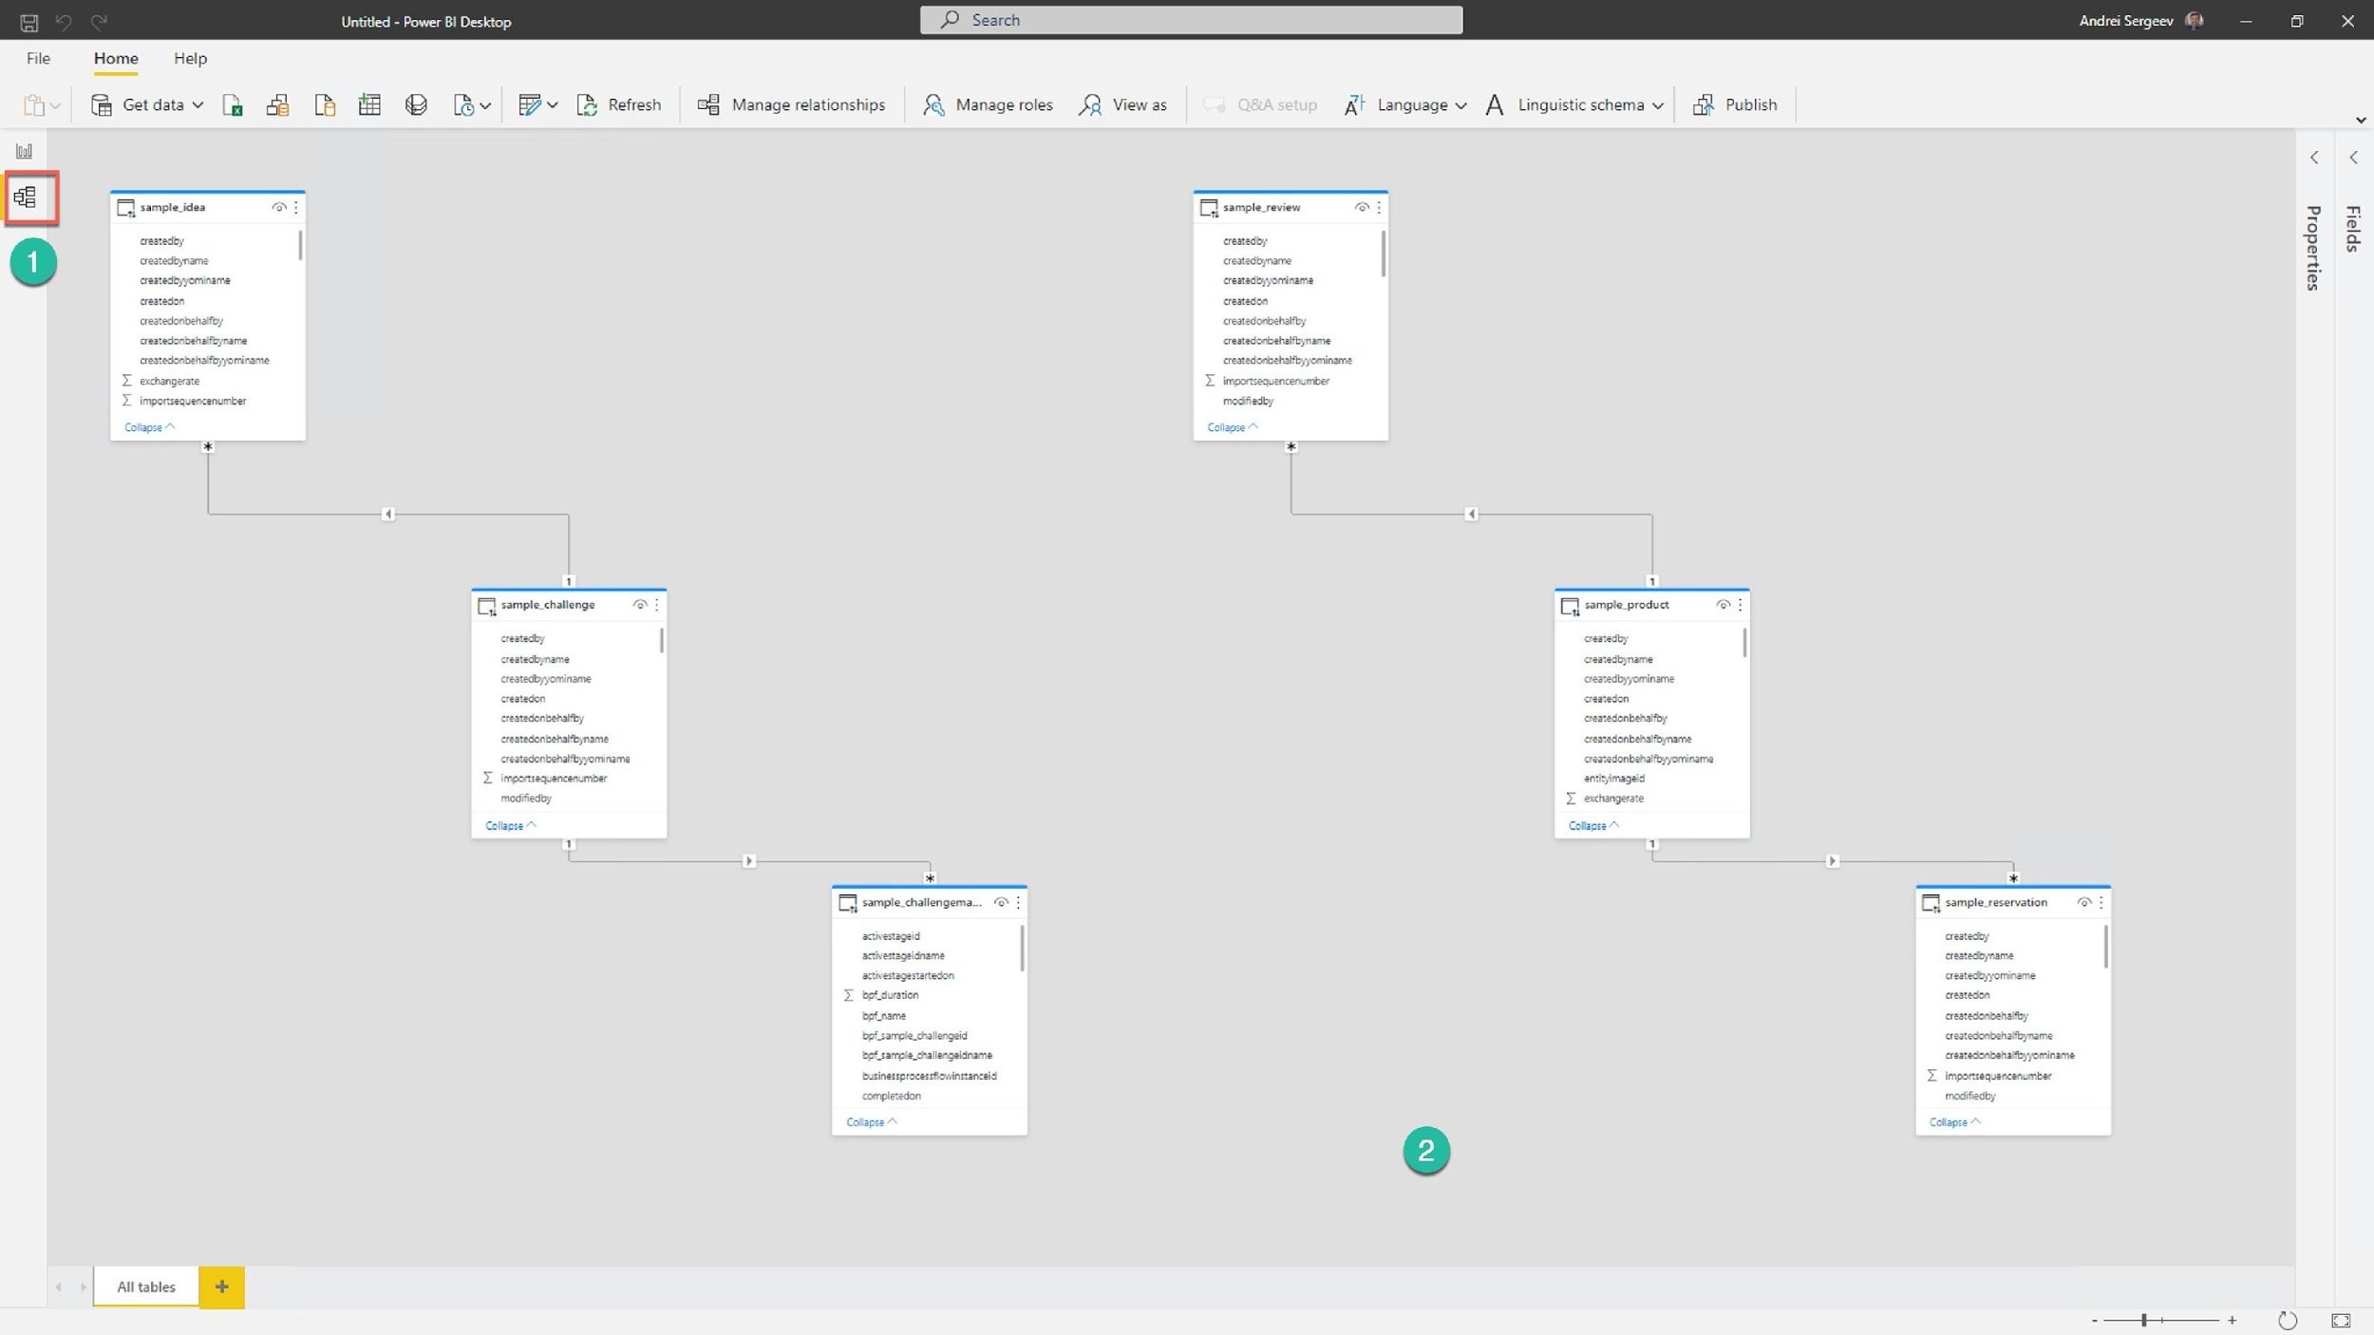The height and width of the screenshot is (1335, 2374).
Task: Toggle visibility of sample_reservation table
Action: (x=2083, y=902)
